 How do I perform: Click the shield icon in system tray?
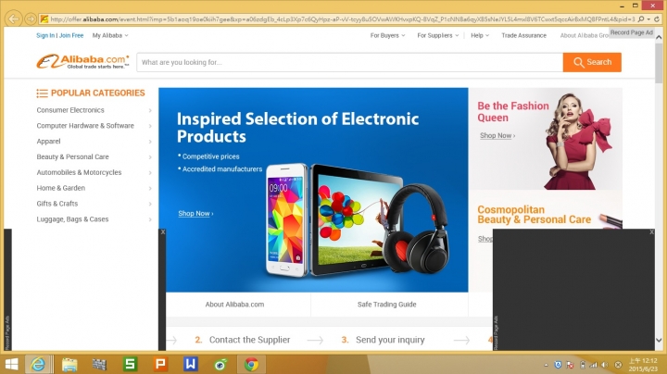click(x=558, y=365)
